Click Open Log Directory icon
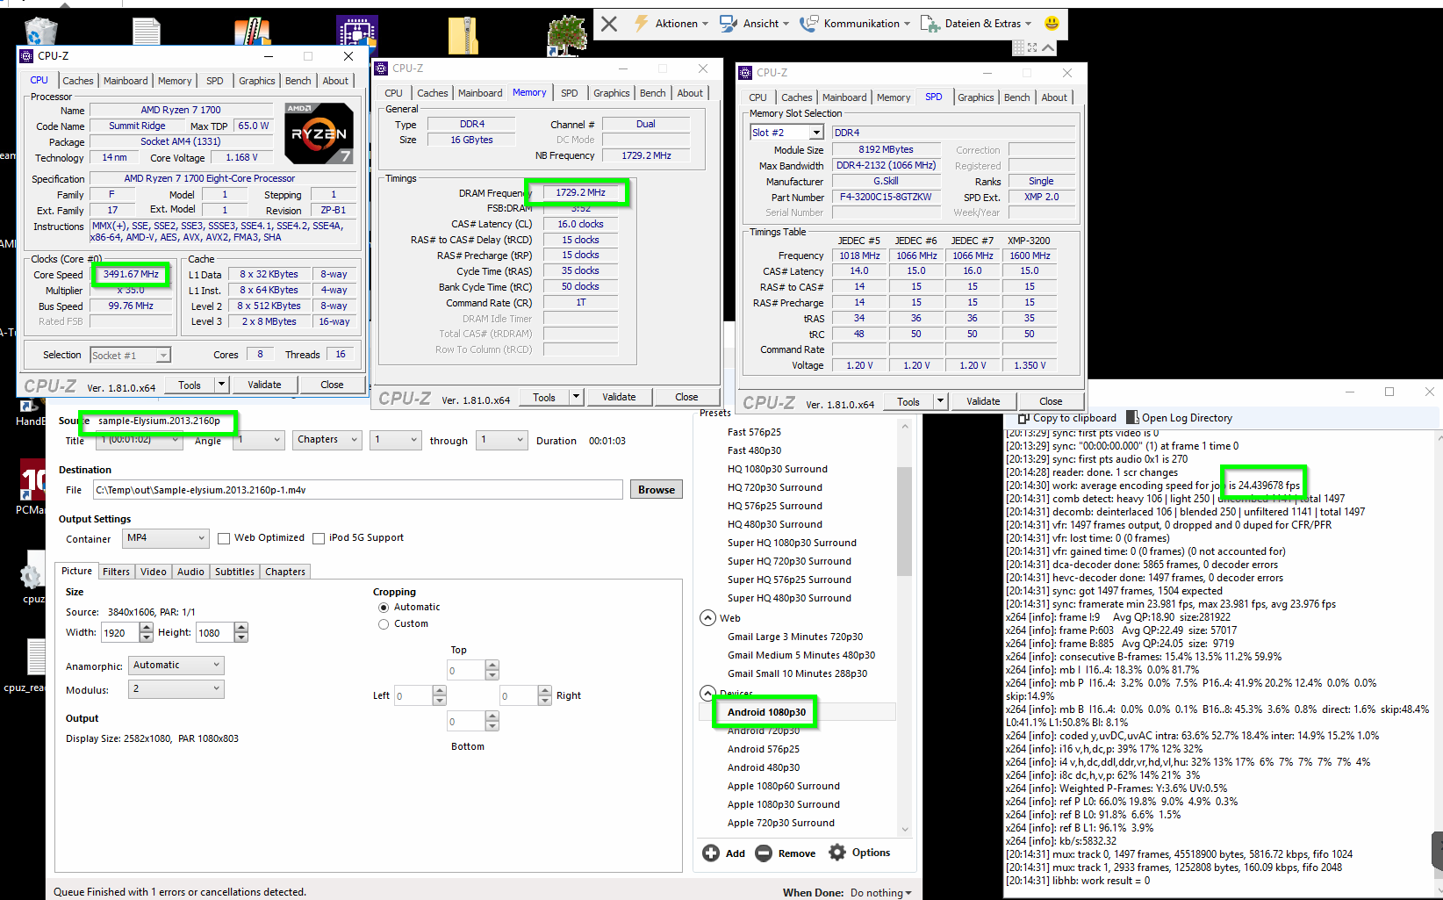The width and height of the screenshot is (1443, 900). tap(1132, 418)
